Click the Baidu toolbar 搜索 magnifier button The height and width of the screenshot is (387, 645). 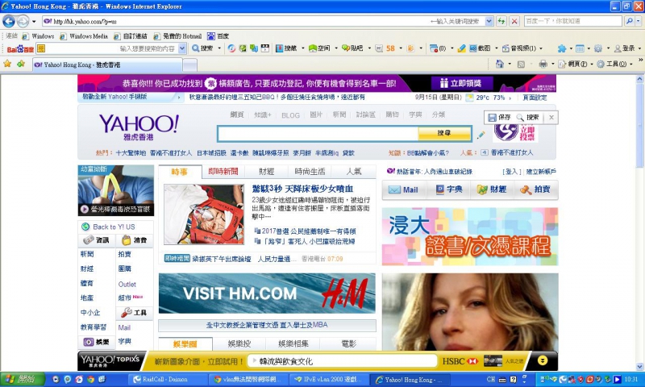point(202,48)
